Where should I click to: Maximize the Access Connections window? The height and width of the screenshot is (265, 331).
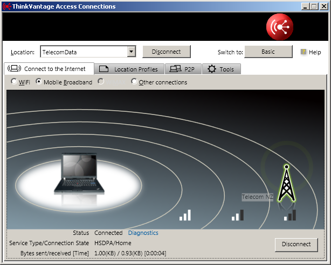(x=314, y=6)
